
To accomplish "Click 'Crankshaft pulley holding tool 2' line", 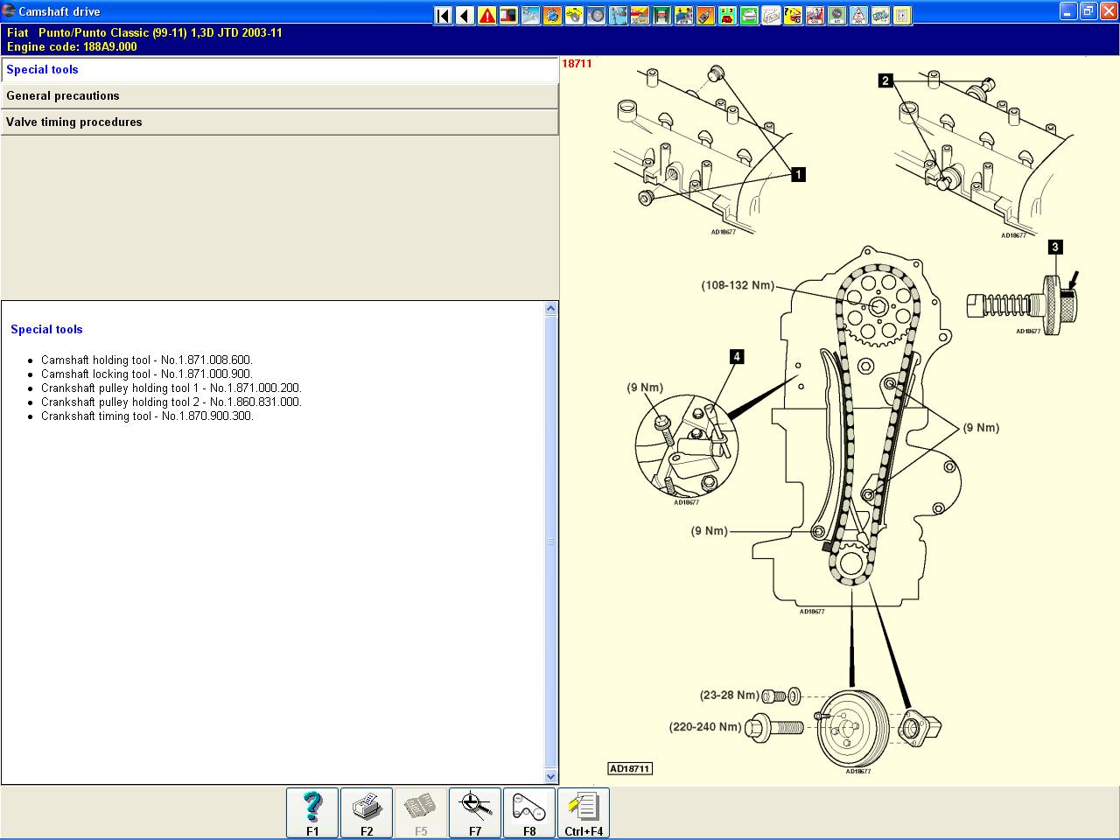I will 171,402.
